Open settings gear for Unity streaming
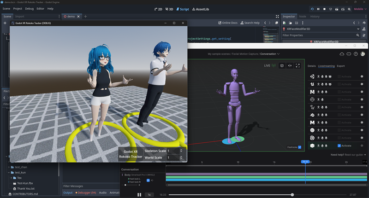Screen dimensions: 369x198 tap(362, 76)
